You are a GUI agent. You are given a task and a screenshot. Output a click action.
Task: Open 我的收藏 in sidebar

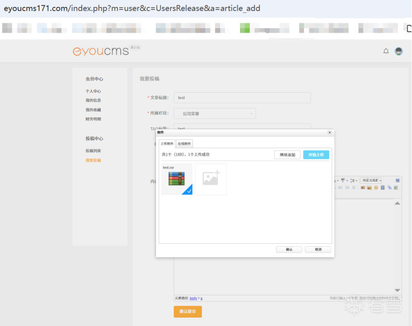point(93,109)
